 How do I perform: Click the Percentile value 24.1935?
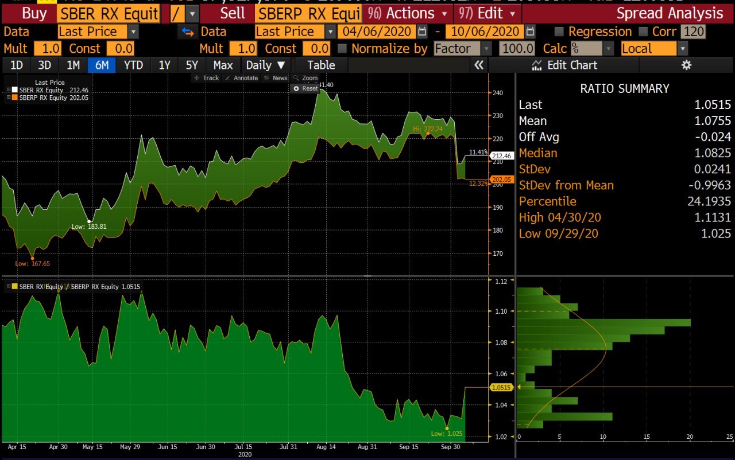709,201
